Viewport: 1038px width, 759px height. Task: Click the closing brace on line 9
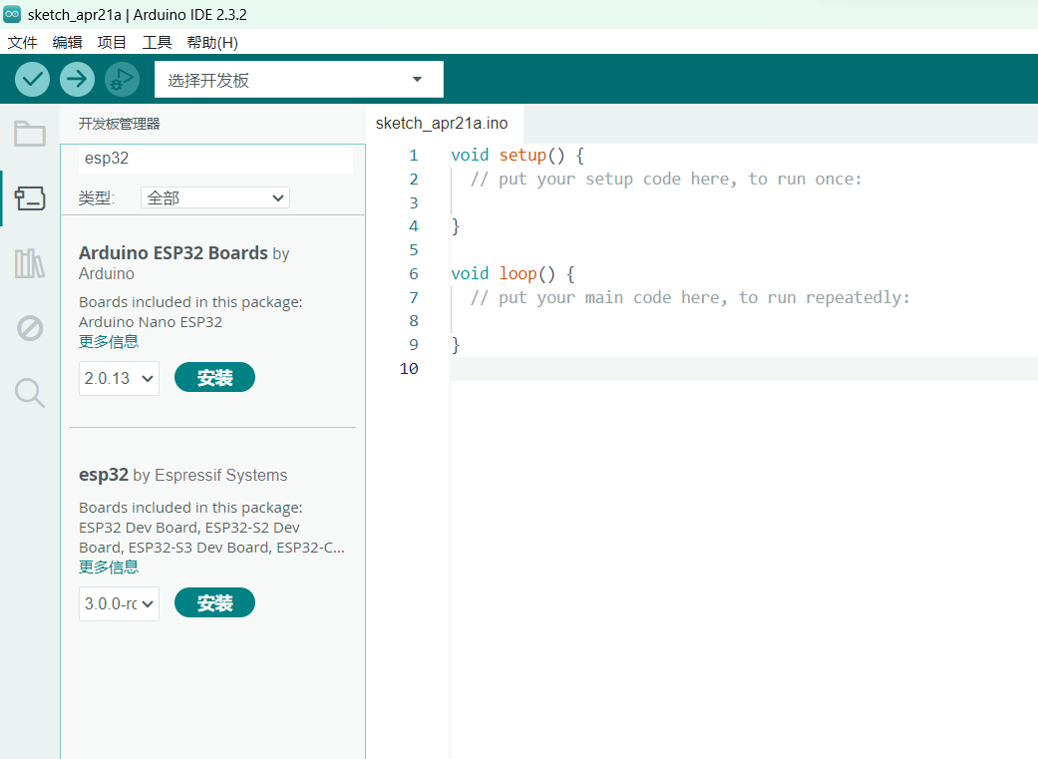456,344
